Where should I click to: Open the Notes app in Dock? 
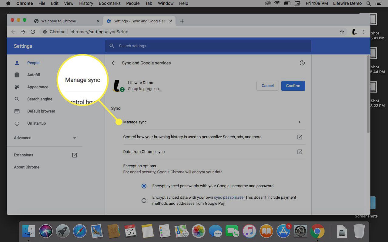(148, 232)
